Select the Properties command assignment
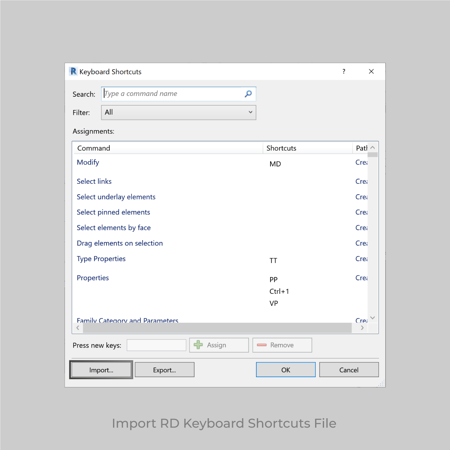Viewport: 450px width, 450px height. [93, 278]
